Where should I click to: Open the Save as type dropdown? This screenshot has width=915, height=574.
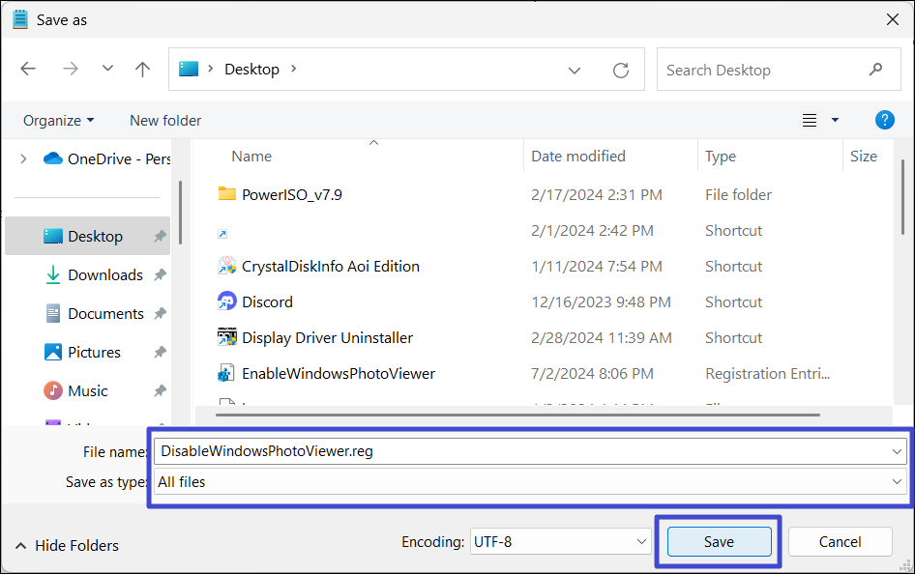tap(898, 481)
